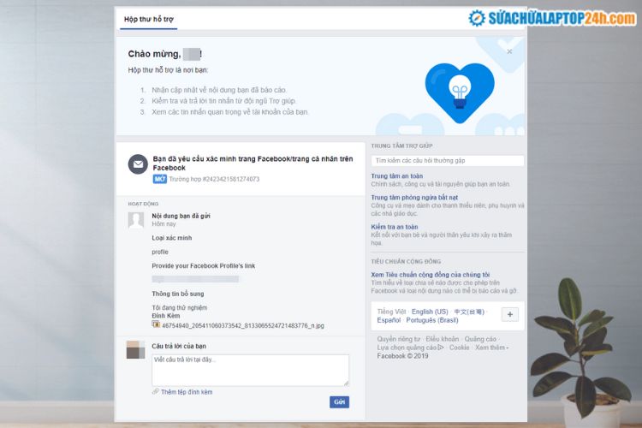This screenshot has height=428, width=642.
Task: Open Trung tâm phòng ngừa bắt nạt link
Action: (x=414, y=198)
